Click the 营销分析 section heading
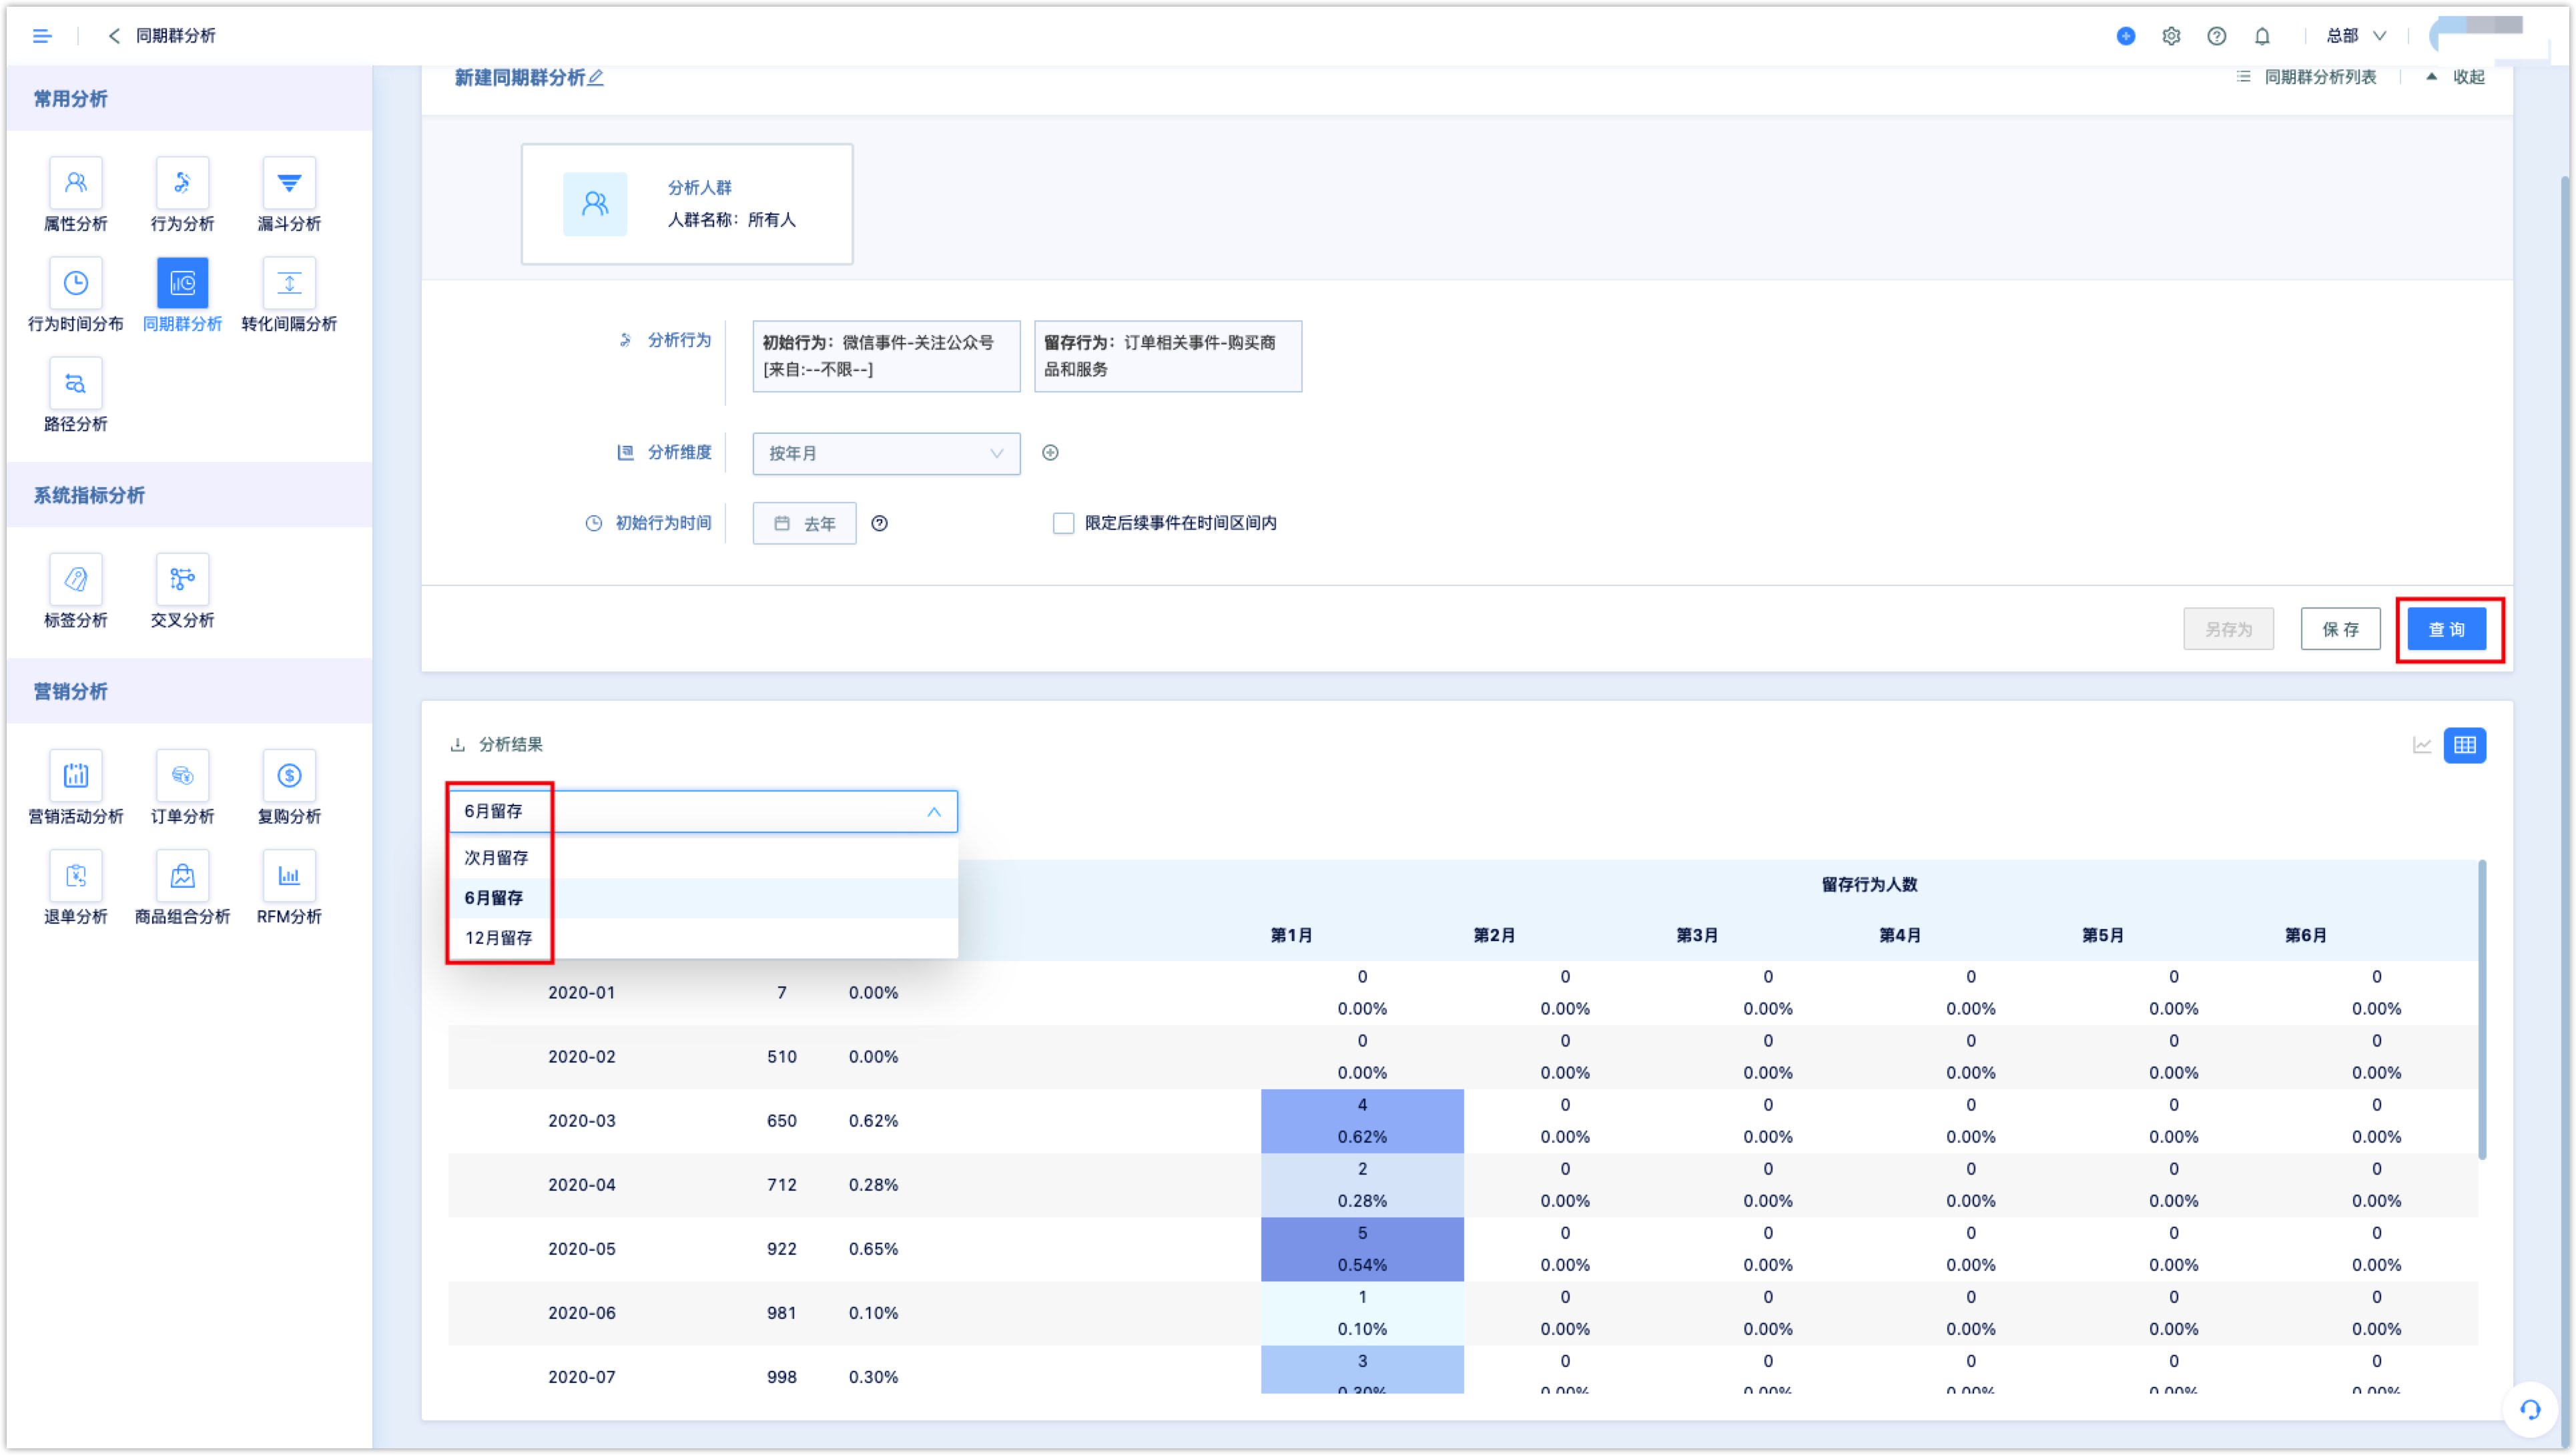The image size is (2576, 1455). (70, 691)
